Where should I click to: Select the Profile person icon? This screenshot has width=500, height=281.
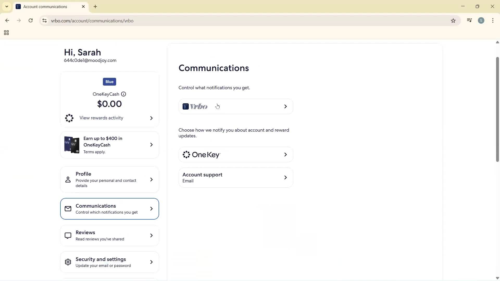pos(68,179)
